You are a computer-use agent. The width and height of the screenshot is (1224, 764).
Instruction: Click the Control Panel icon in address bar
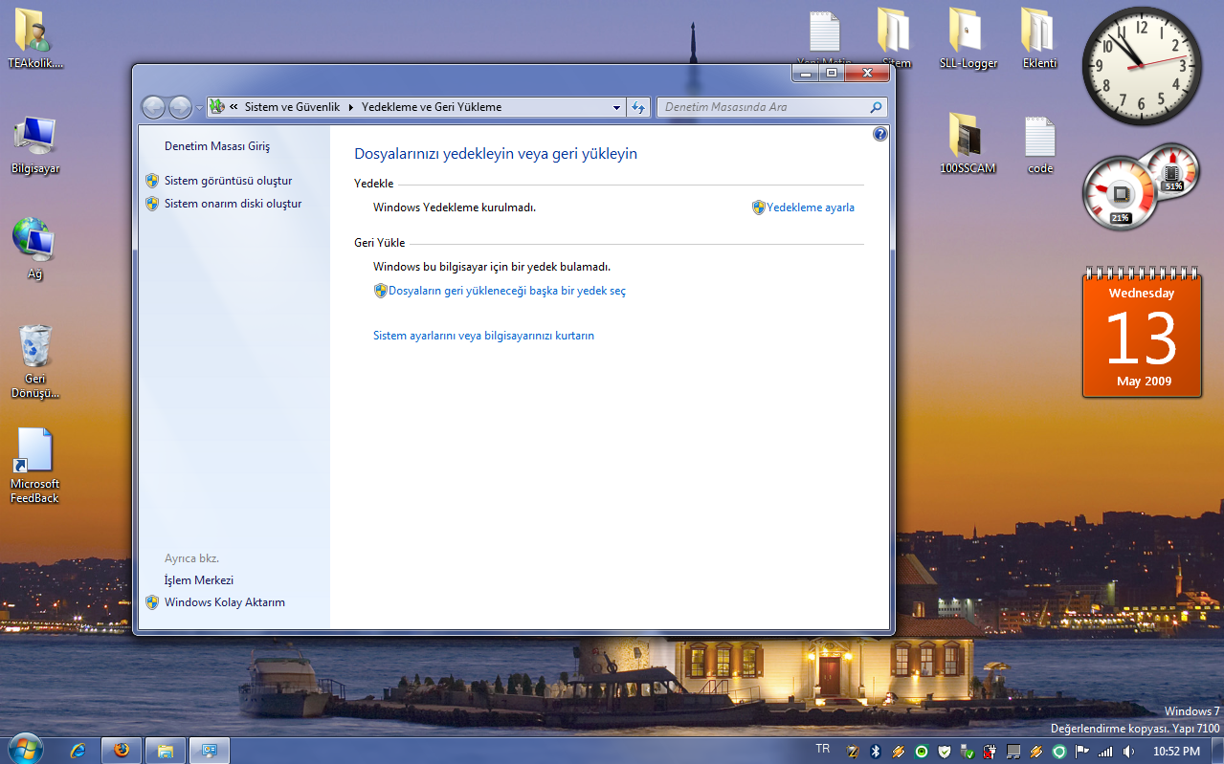(x=217, y=107)
